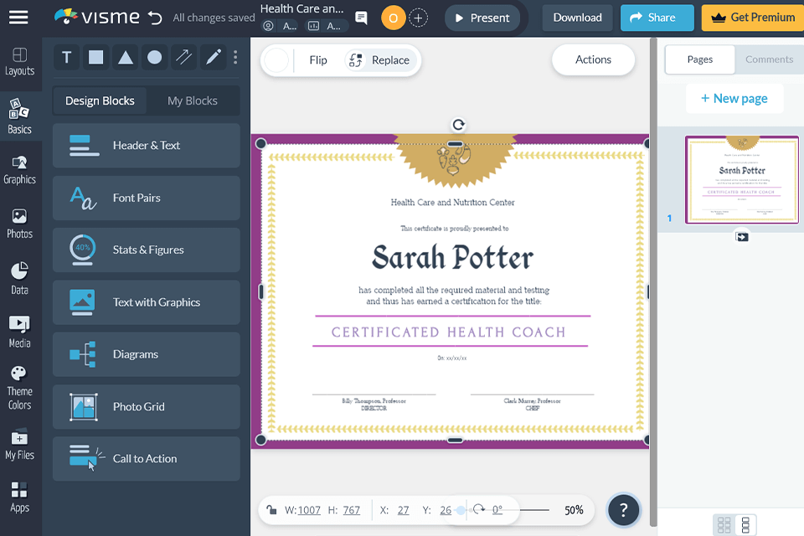Open the comments speech bubble icon

(x=361, y=18)
